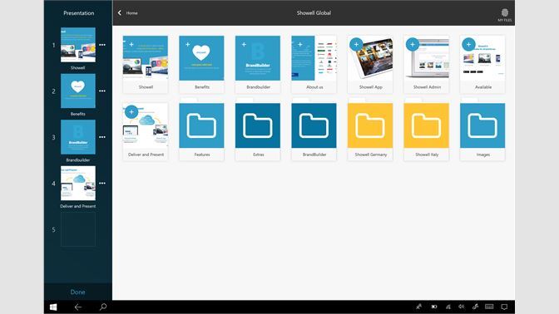
Task: Open options menu for slide 1 Showell
Action: (x=102, y=45)
